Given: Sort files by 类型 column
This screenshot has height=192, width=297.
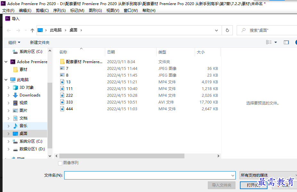Looking at the screenshot, I should pyautogui.click(x=162, y=52).
